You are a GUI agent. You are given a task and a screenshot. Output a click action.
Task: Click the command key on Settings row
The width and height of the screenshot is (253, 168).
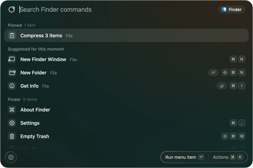point(233,123)
